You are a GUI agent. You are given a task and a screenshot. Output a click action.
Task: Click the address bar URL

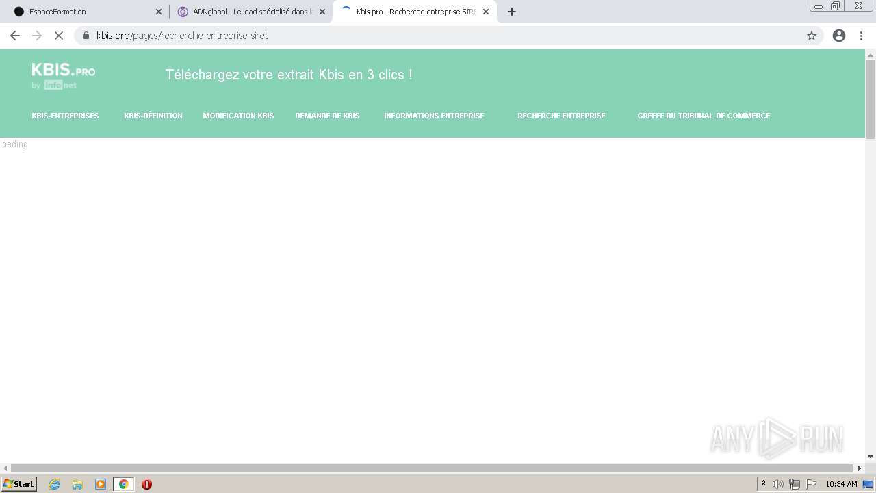click(182, 36)
